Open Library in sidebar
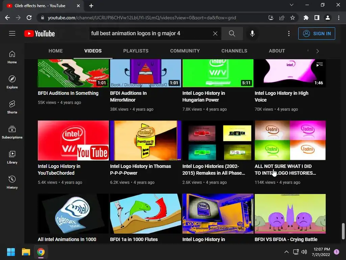Viewport: 346px width, 260px height. click(x=12, y=157)
